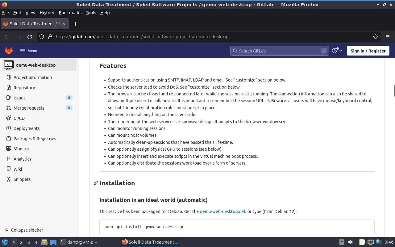Bookmark this page with star icon
This screenshot has height=247, width=395.
[x=376, y=37]
